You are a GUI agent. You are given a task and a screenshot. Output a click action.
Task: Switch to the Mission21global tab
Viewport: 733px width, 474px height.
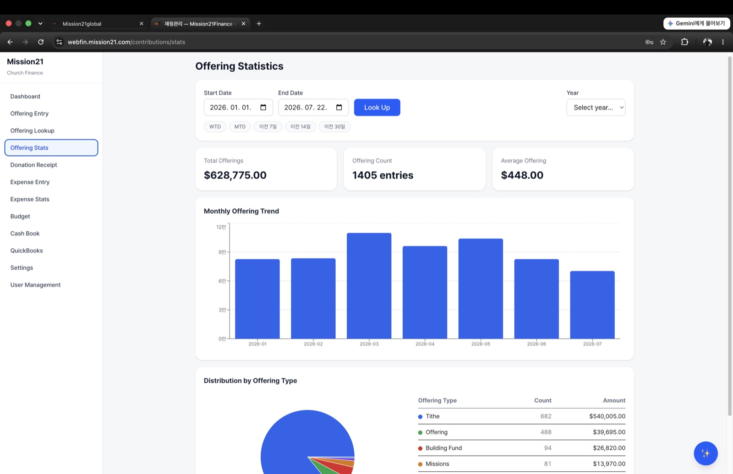click(x=97, y=24)
